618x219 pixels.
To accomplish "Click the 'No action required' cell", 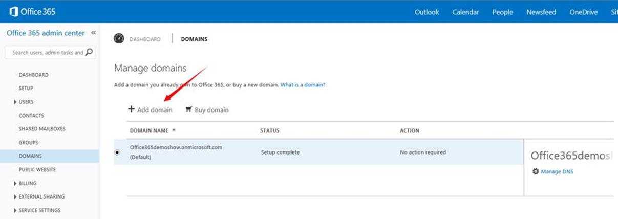I will (x=423, y=152).
